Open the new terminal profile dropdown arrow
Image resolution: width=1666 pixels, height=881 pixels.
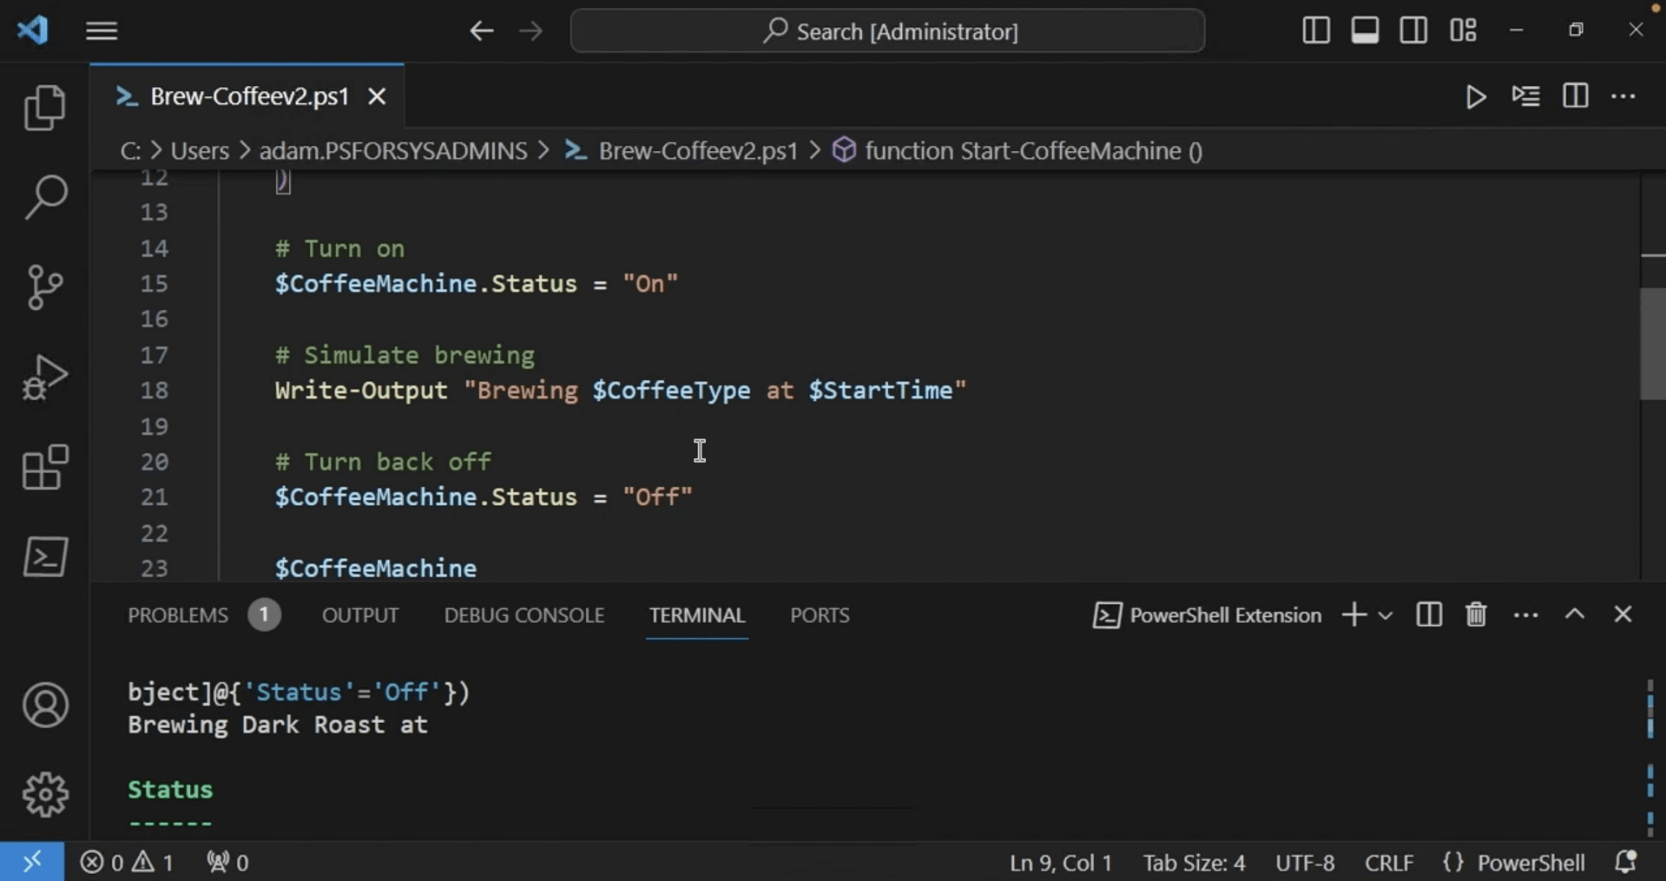[1386, 615]
